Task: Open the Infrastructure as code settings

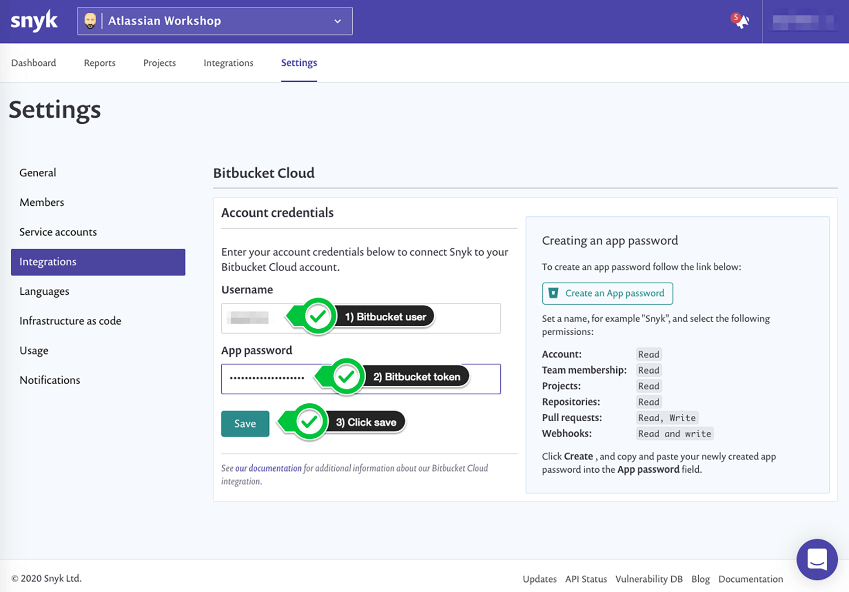Action: (x=70, y=320)
